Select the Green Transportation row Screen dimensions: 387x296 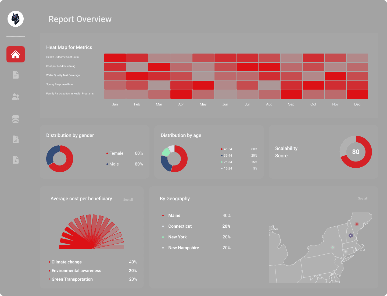coord(93,279)
